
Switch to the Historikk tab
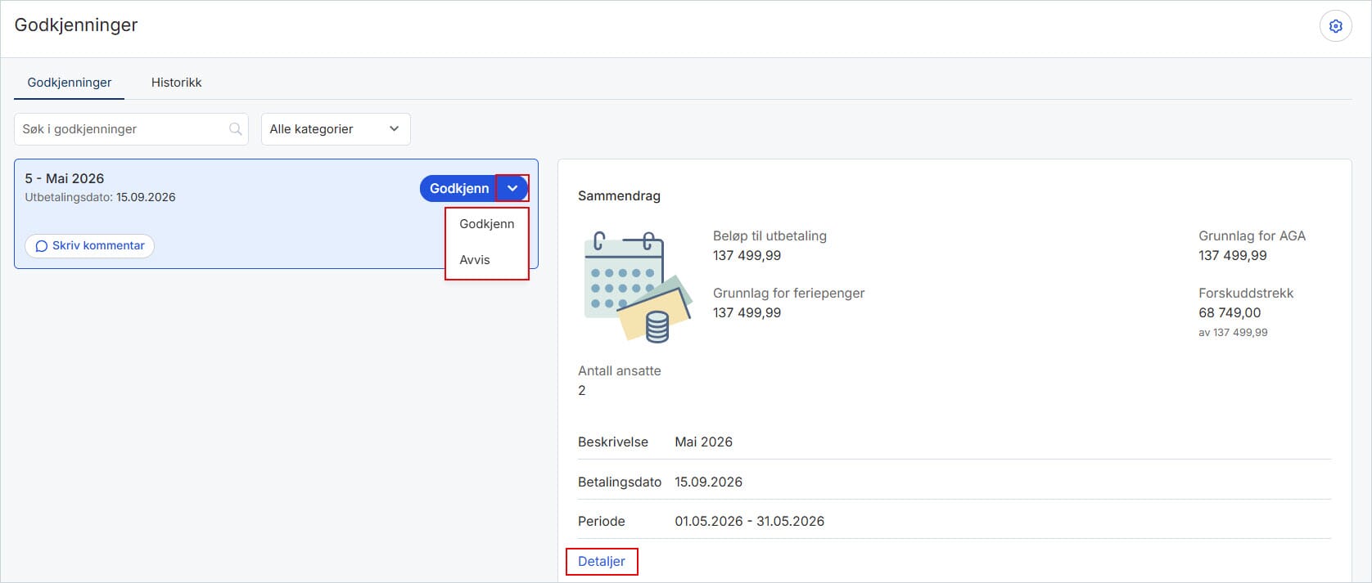[176, 83]
